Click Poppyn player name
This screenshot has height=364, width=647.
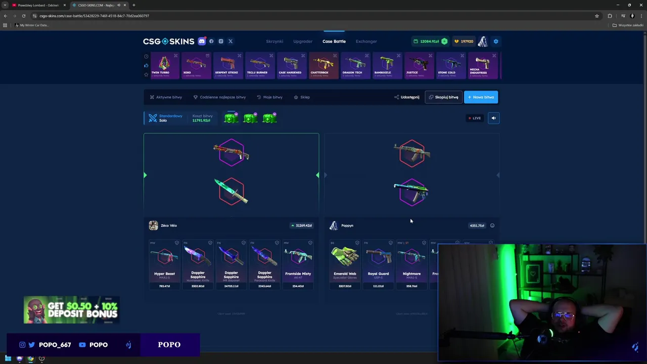tap(347, 225)
